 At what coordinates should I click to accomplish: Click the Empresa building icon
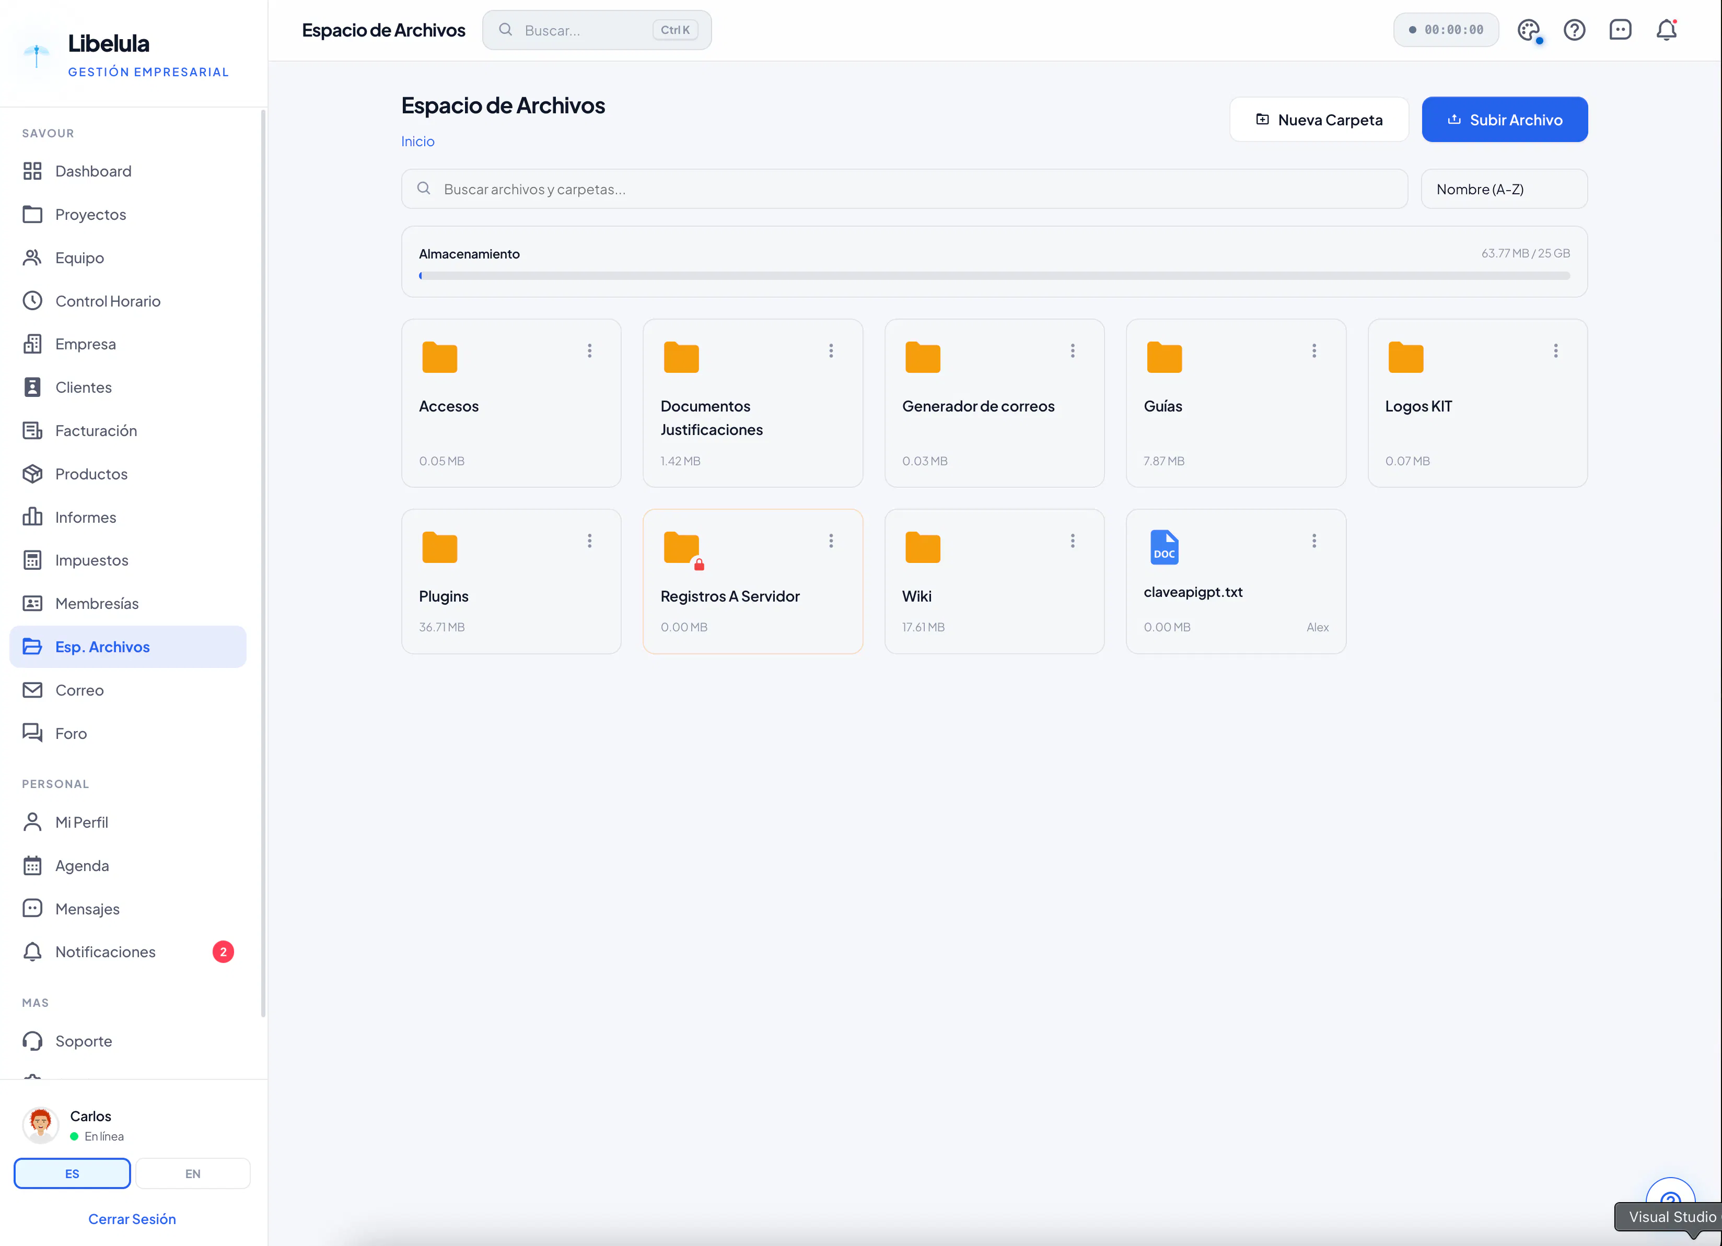[32, 344]
